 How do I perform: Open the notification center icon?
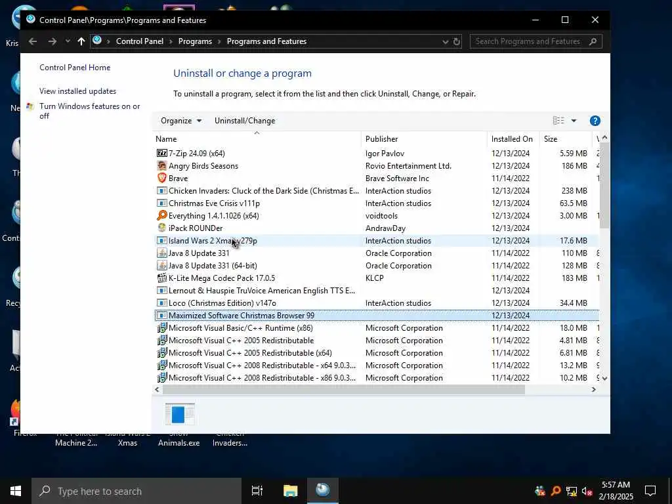coord(650,491)
